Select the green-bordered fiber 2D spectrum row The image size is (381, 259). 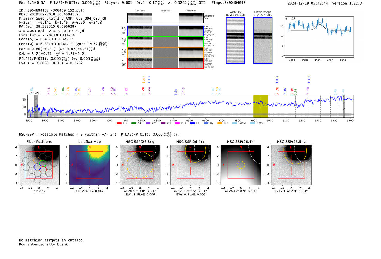point(165,42)
